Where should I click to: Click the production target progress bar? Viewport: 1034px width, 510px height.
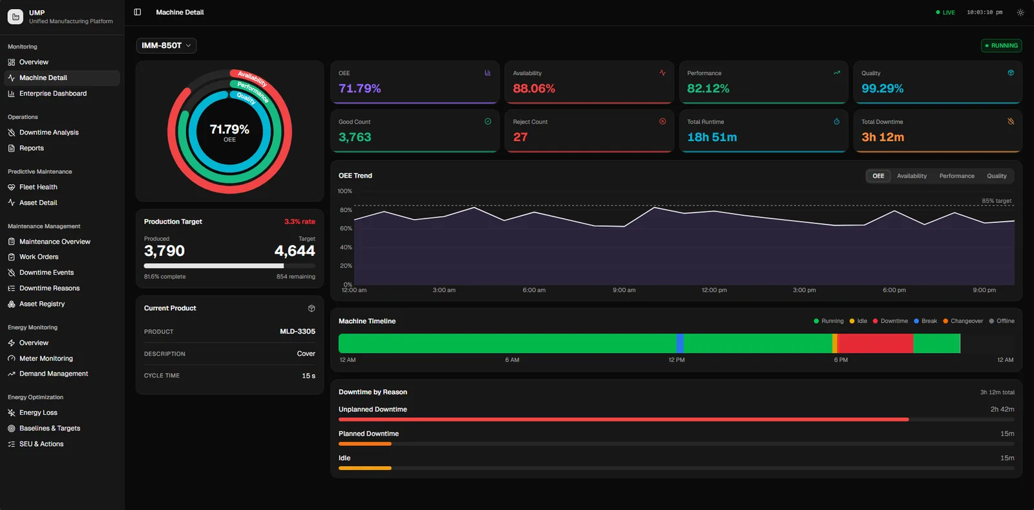[229, 266]
